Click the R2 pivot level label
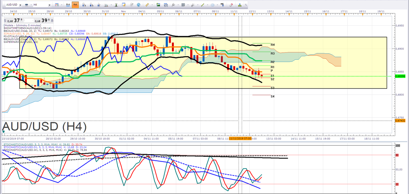 click(273, 62)
